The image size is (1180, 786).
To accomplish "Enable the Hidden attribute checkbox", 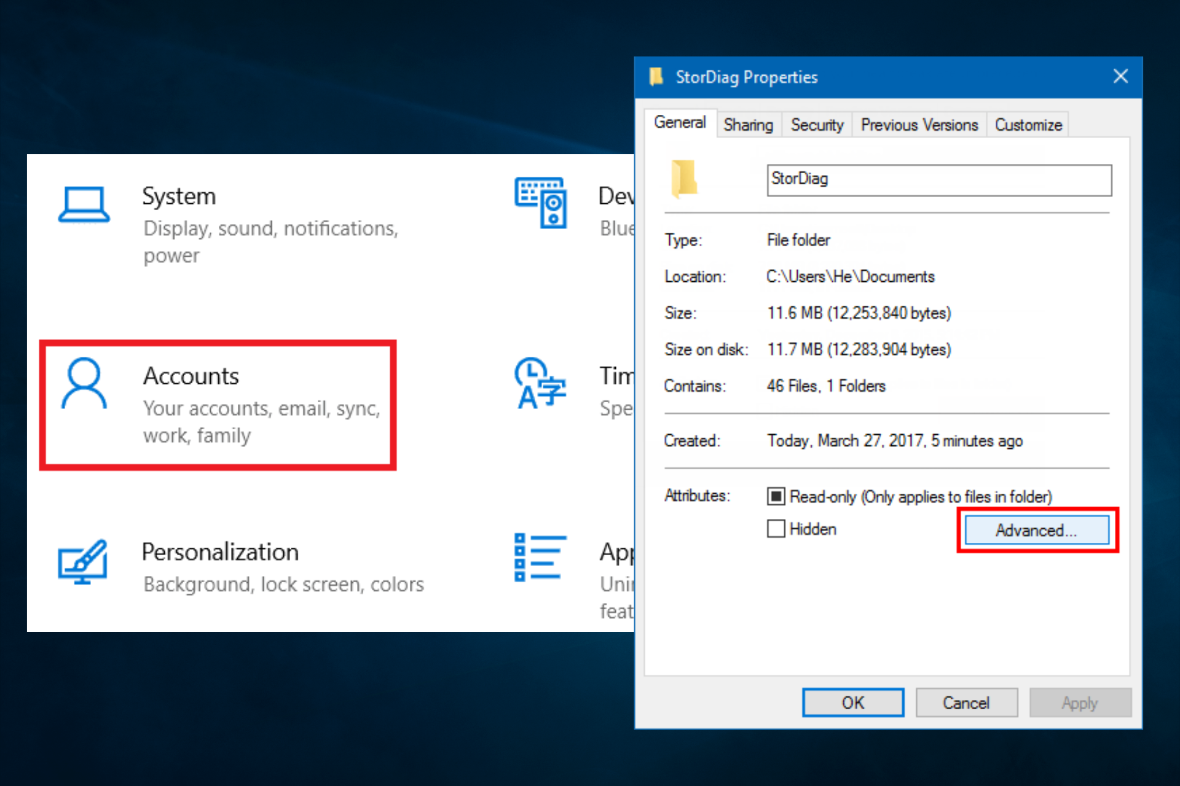I will 776,529.
